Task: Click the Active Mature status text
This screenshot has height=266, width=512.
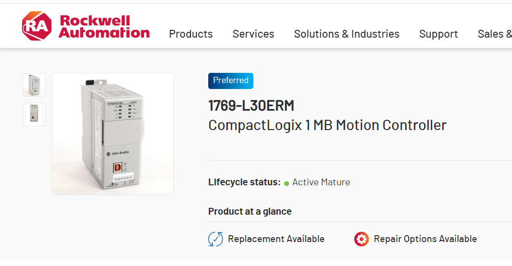Action: click(x=321, y=182)
